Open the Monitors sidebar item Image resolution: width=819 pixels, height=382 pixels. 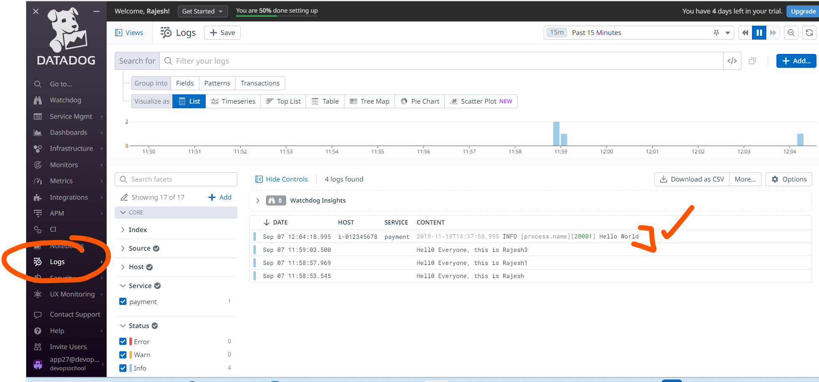pos(64,165)
